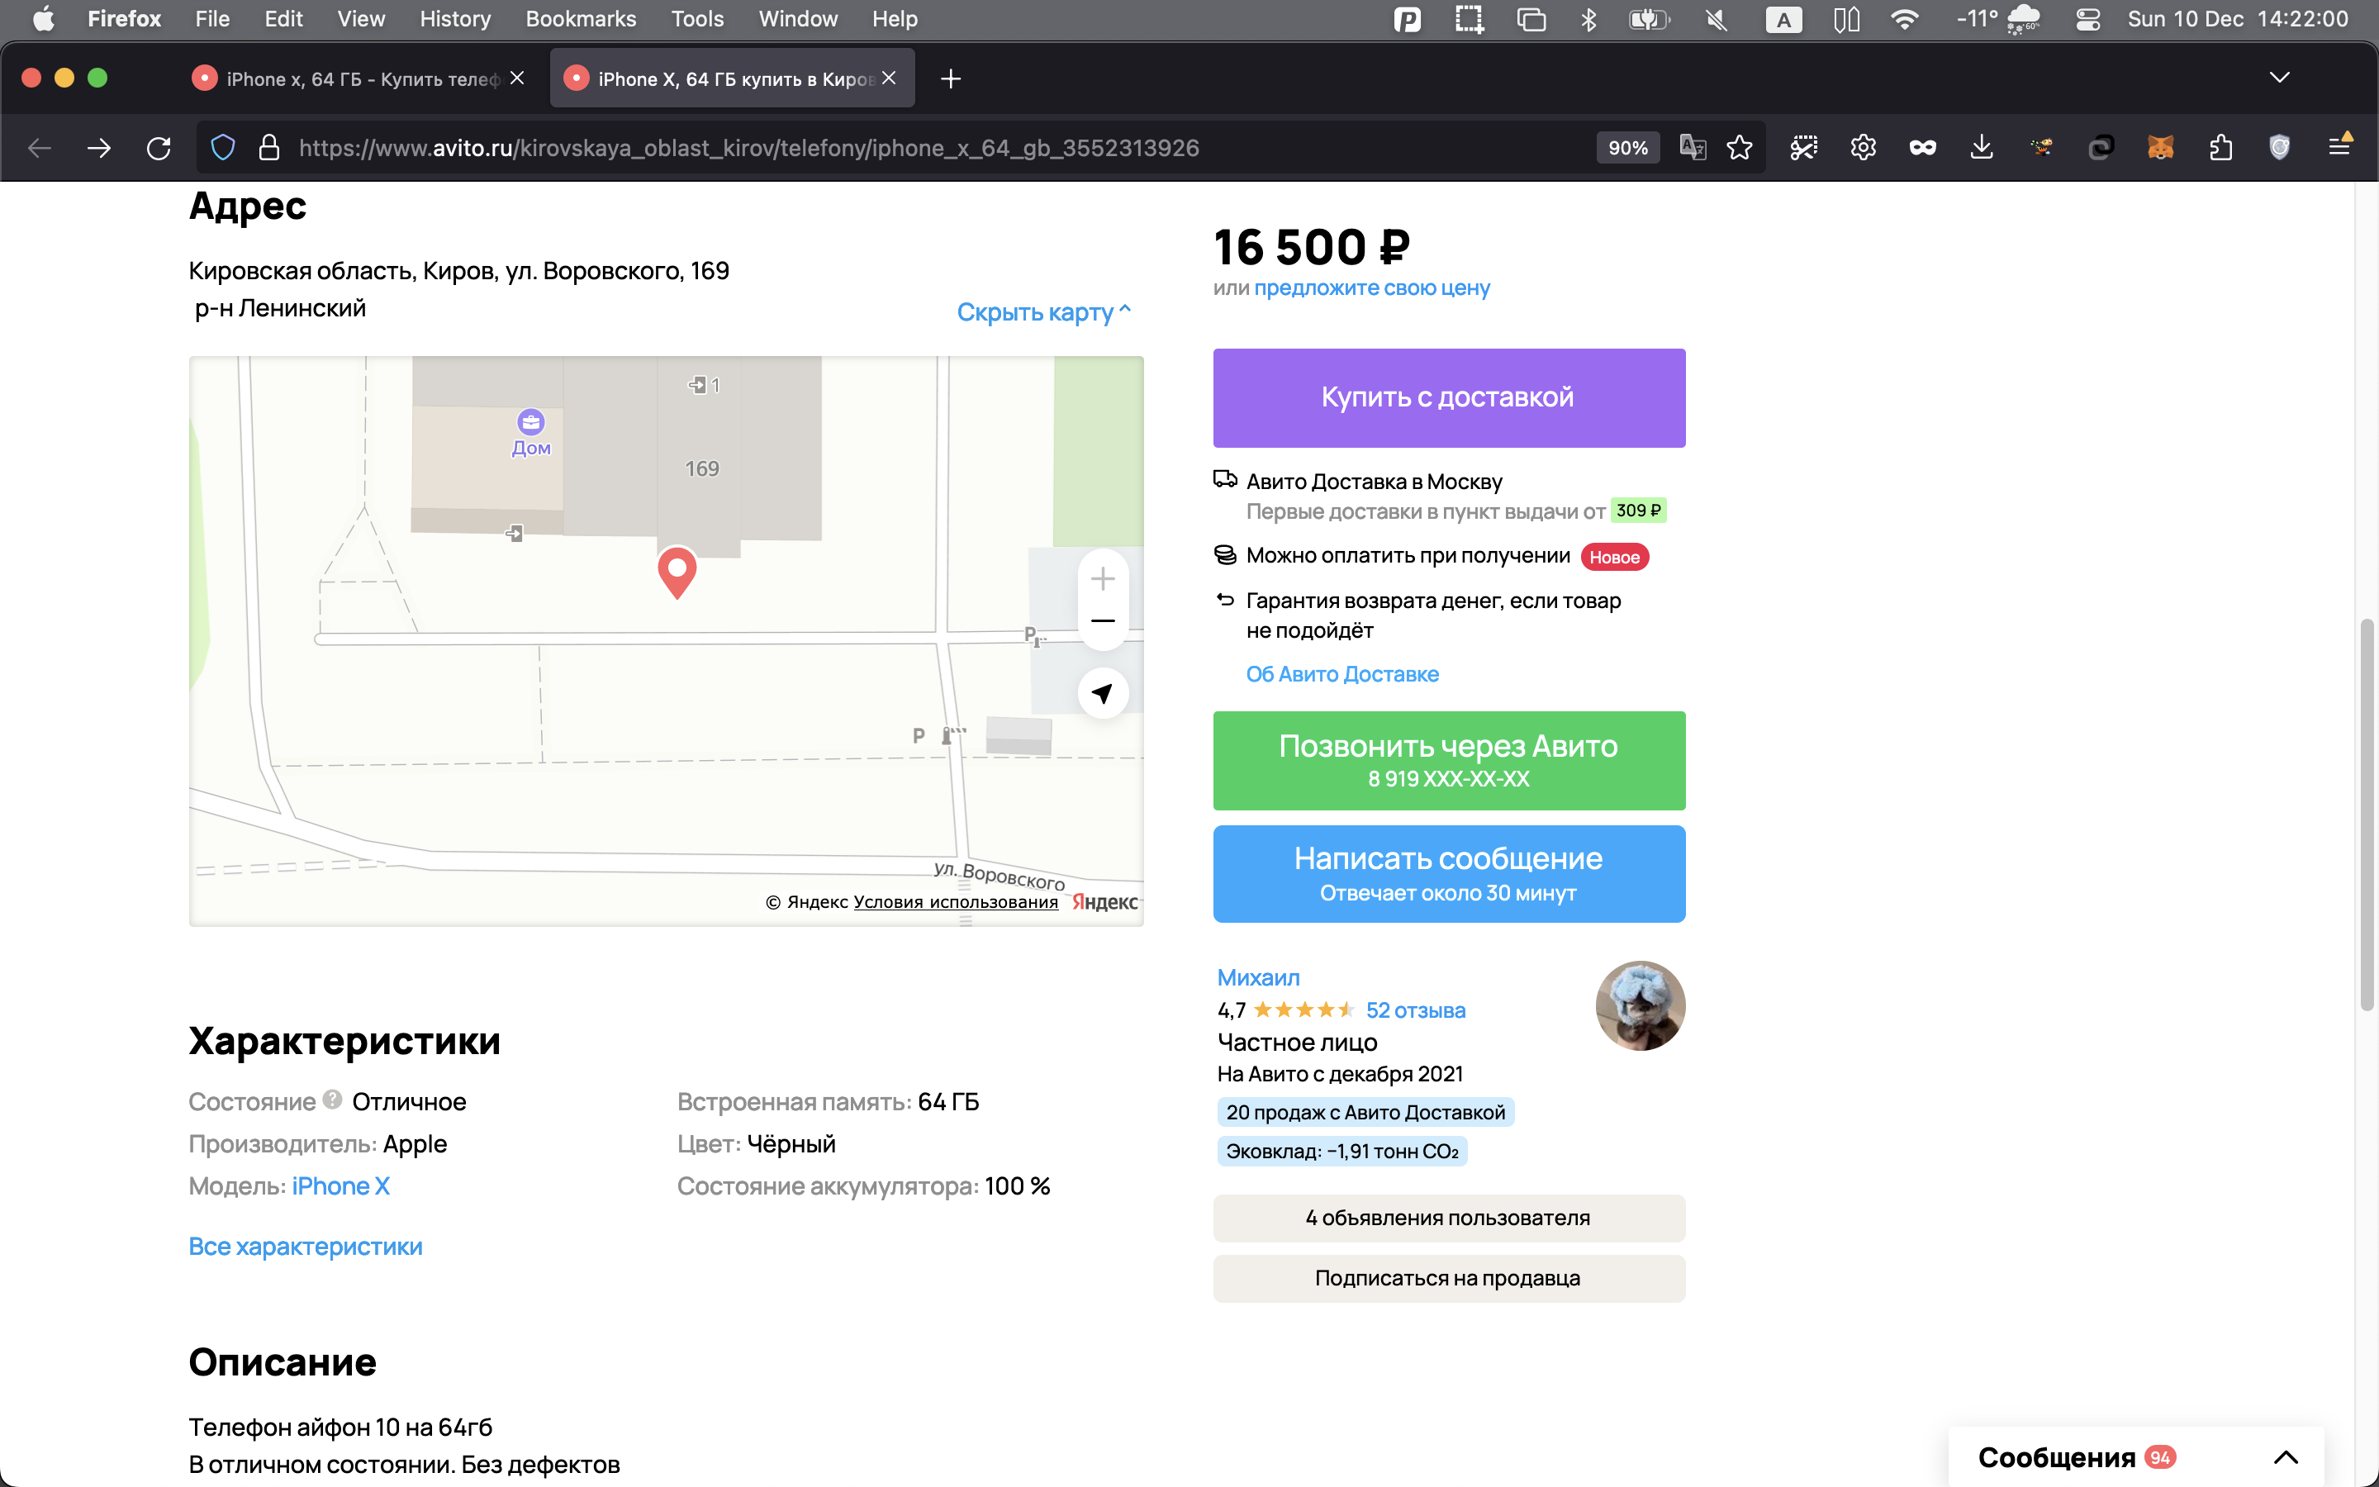
Task: Expand the Сообщения chat panel chevron
Action: tap(2285, 1456)
